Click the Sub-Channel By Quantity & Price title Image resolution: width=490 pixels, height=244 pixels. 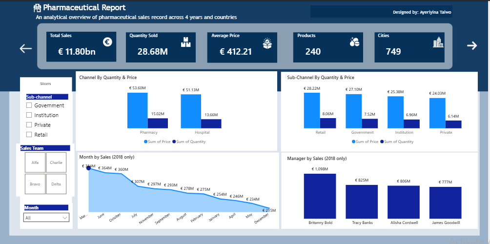point(321,78)
